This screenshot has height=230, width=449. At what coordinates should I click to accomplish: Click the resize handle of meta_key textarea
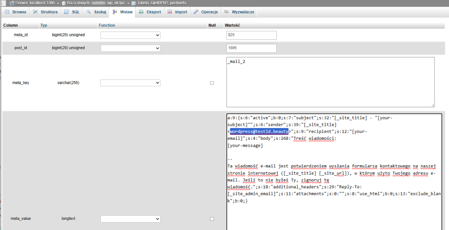433,105
